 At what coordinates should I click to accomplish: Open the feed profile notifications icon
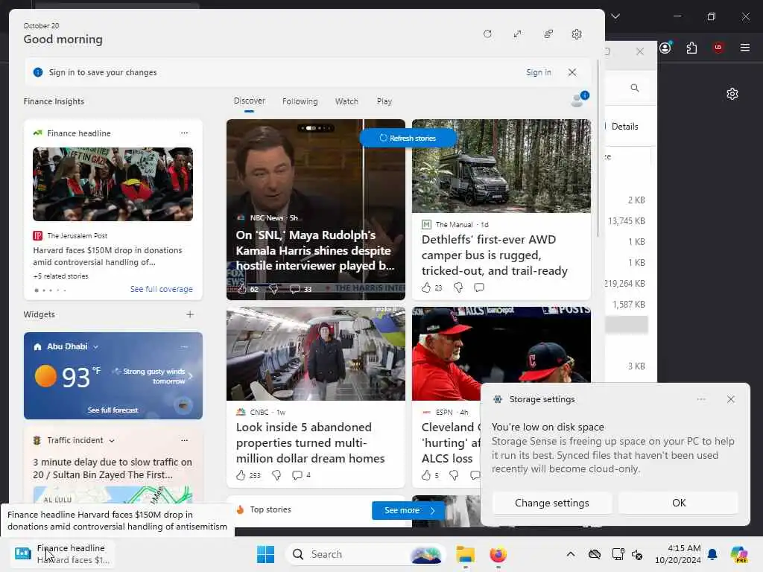coord(580,99)
